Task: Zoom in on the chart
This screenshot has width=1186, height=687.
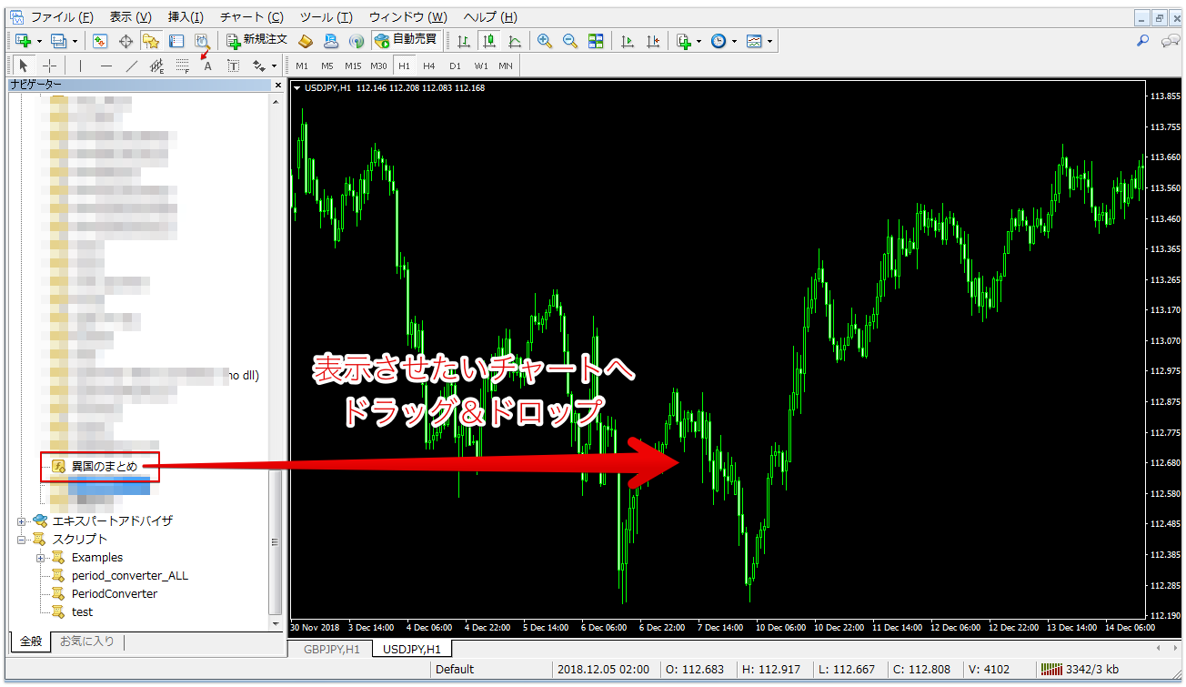Action: tap(545, 40)
